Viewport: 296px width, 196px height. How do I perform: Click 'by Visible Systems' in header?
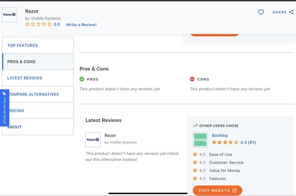tap(43, 18)
